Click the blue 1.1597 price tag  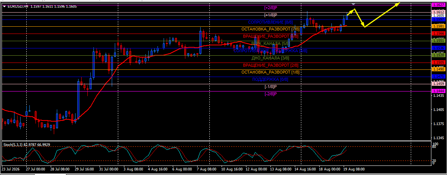438,19
